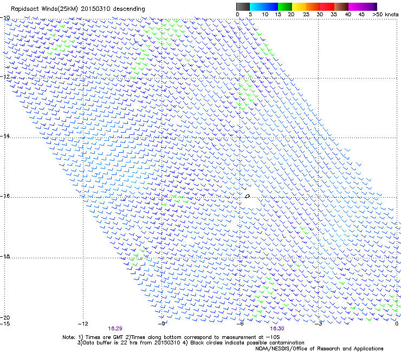Click the '-14' latitude axis label
Screen dimensions: 401x352
[x=5, y=136]
